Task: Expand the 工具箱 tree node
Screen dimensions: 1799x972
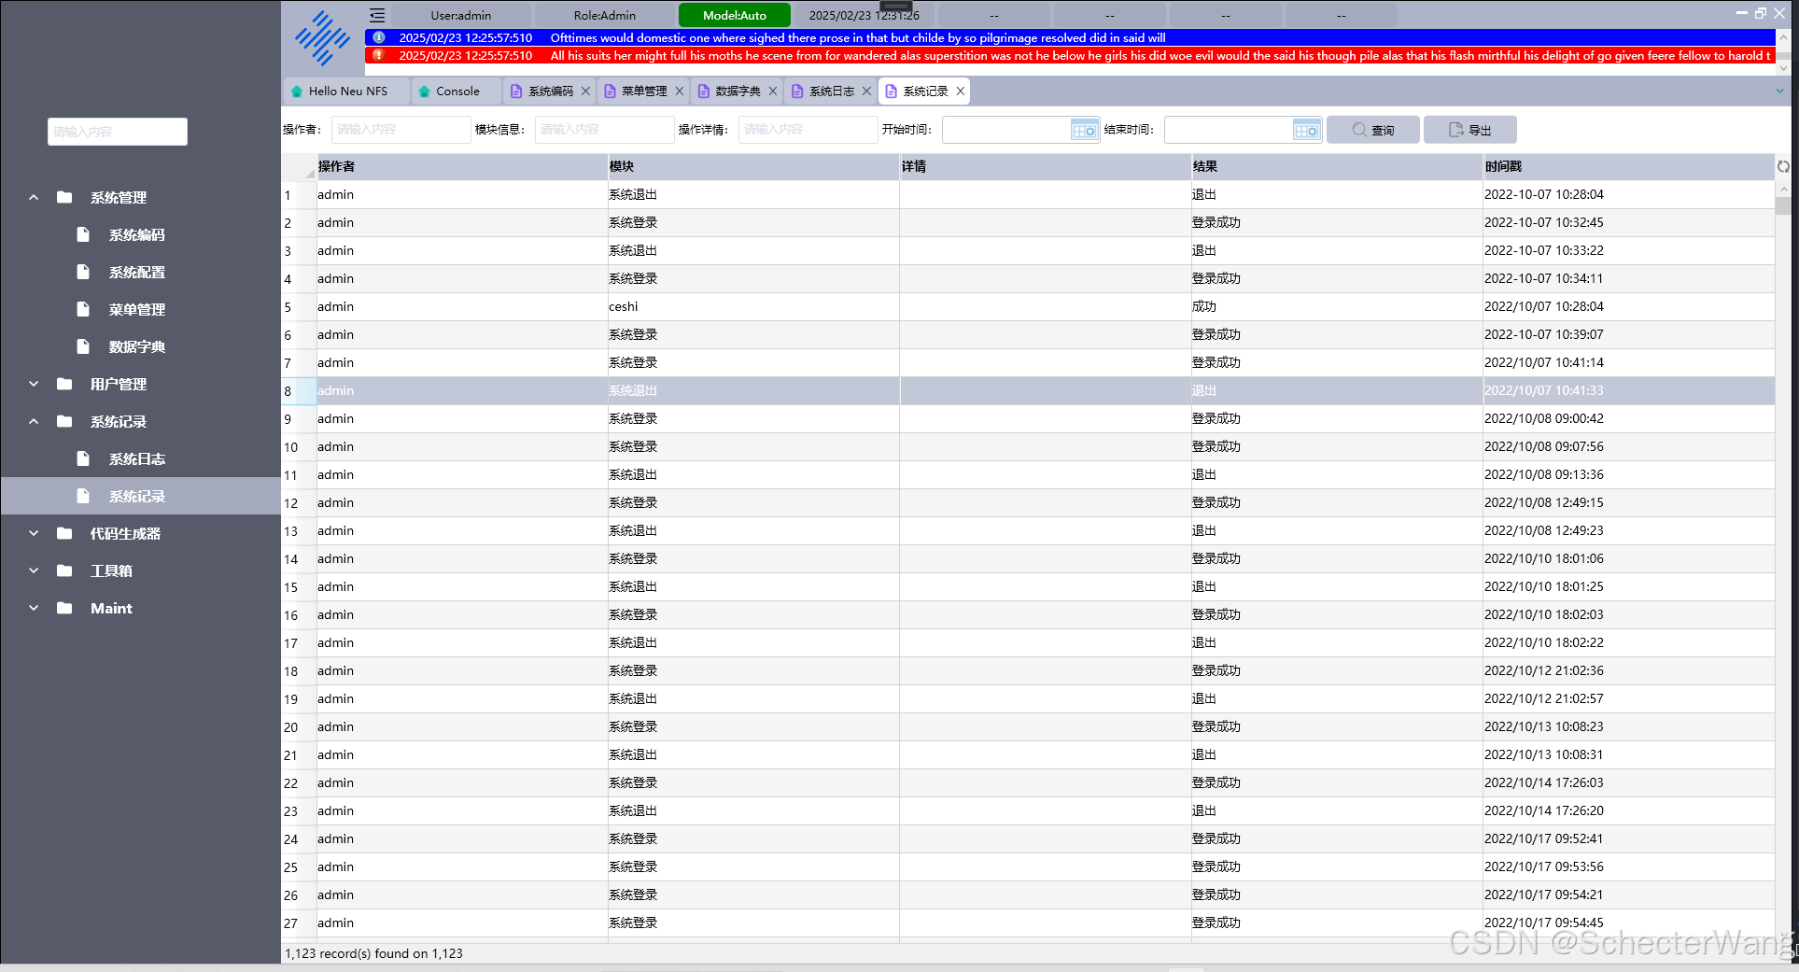Action: (34, 571)
